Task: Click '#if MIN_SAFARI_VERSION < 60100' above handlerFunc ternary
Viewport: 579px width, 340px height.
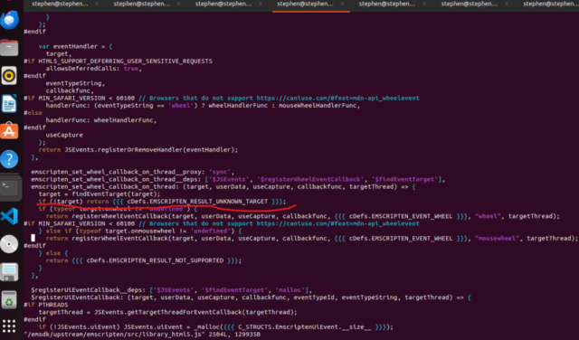Action: pos(79,99)
